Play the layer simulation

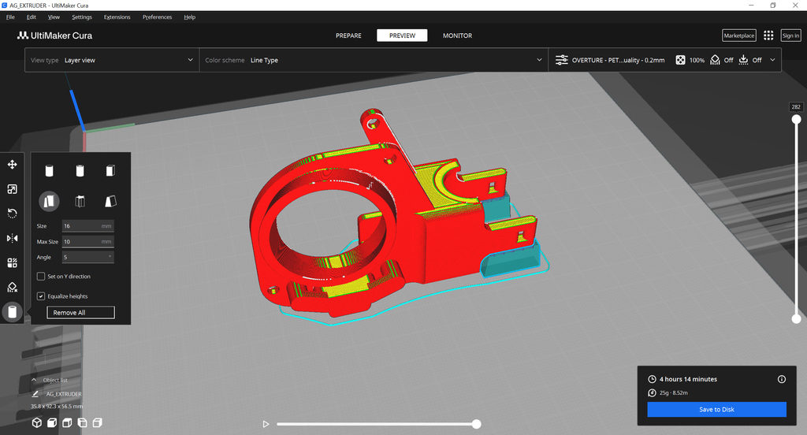tap(266, 424)
